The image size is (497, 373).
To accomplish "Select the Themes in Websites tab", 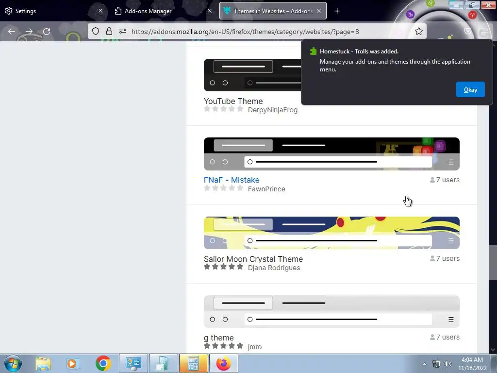I will pos(273,11).
